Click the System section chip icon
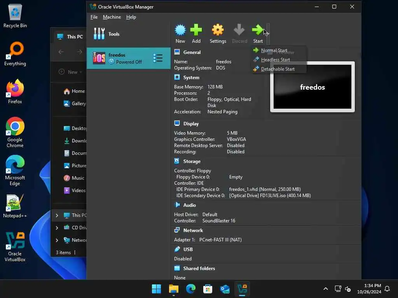This screenshot has height=298, width=398. coord(177,77)
